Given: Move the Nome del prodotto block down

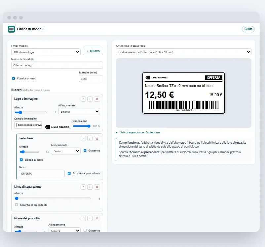Looking at the screenshot, I should (x=90, y=218).
